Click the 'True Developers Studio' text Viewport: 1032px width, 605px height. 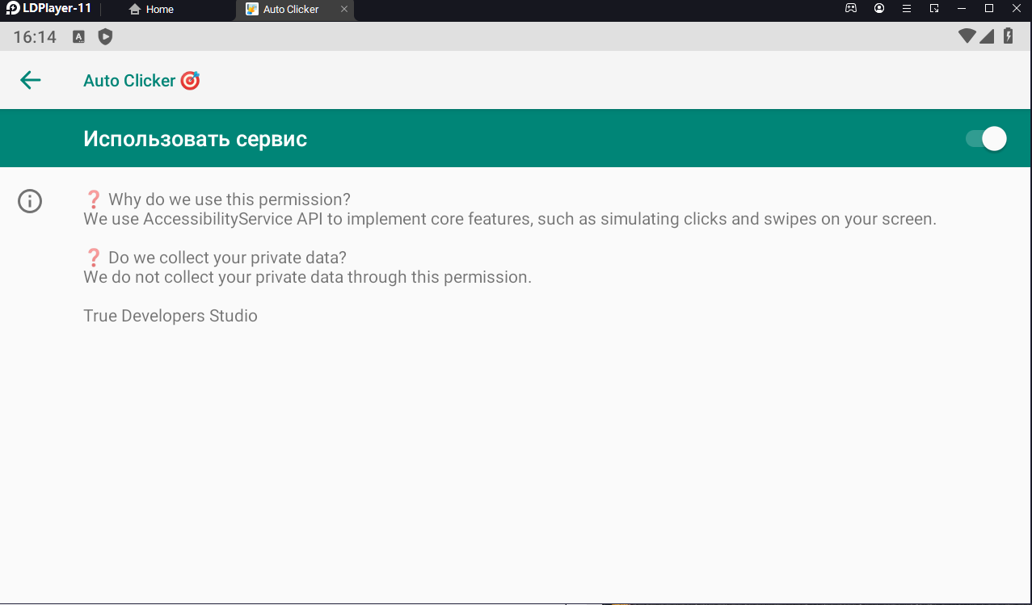(x=171, y=316)
